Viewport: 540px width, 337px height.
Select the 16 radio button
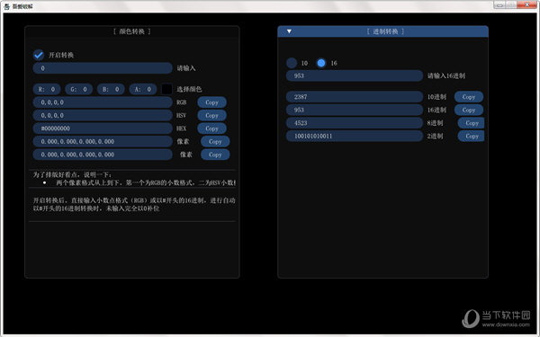(x=321, y=63)
